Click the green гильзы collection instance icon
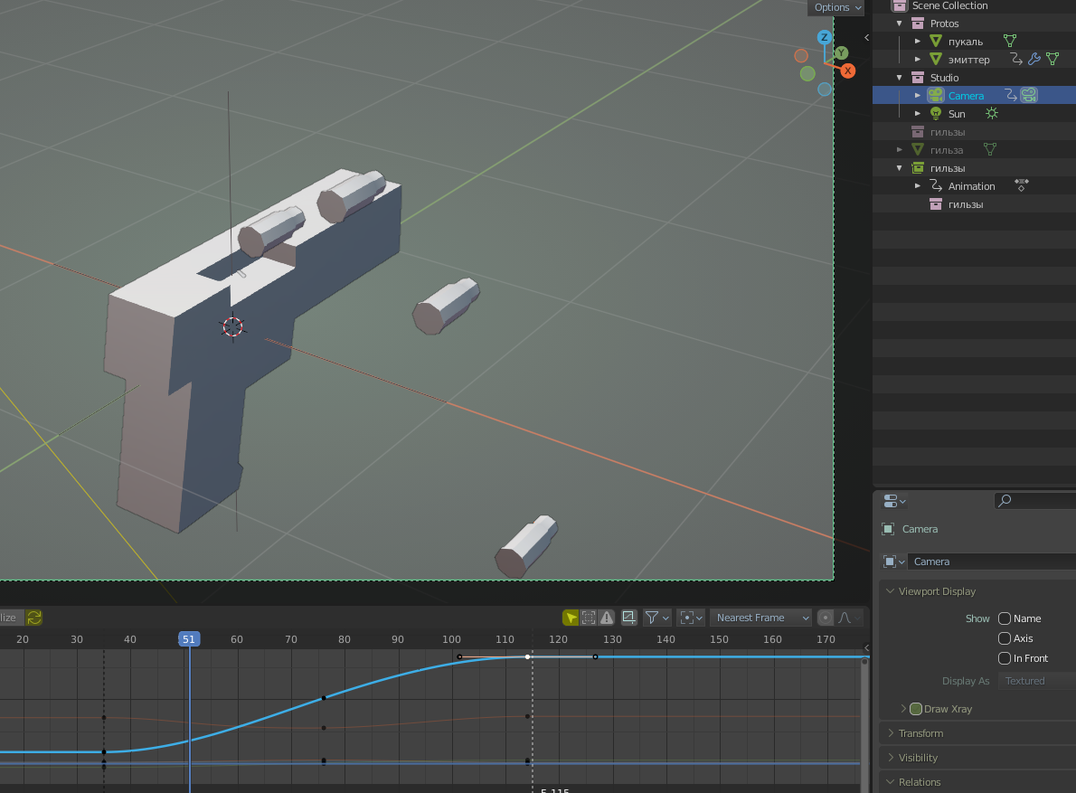This screenshot has width=1076, height=793. pos(918,168)
